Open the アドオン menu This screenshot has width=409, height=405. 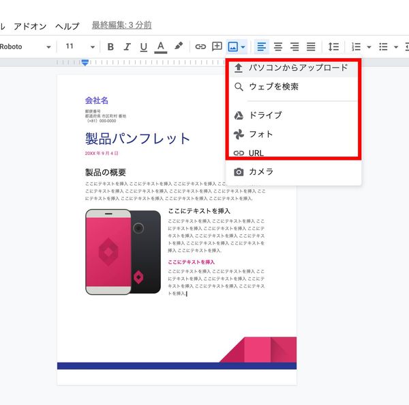tap(30, 26)
